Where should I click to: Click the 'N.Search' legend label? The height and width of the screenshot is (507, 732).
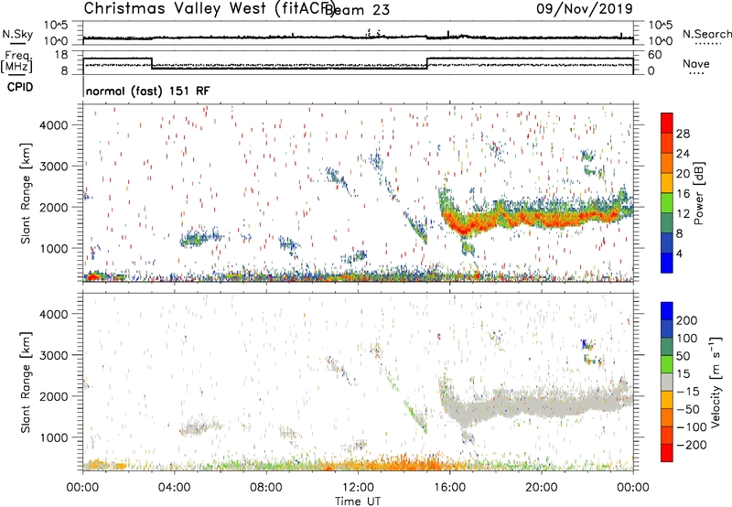706,34
